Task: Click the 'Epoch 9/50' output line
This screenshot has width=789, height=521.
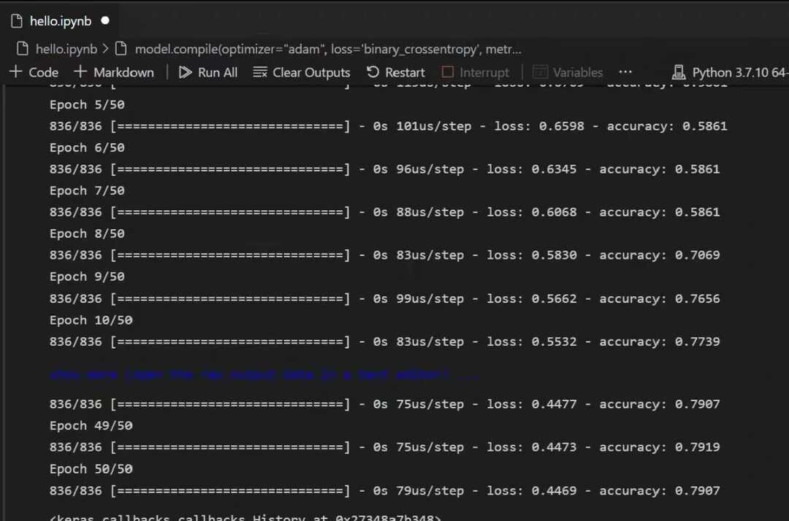Action: (x=87, y=277)
